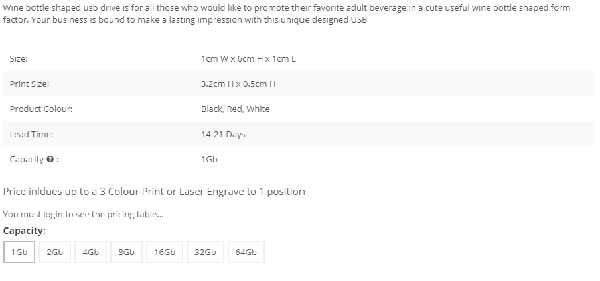Click the Print Size row label
The width and height of the screenshot is (600, 281).
pos(29,84)
